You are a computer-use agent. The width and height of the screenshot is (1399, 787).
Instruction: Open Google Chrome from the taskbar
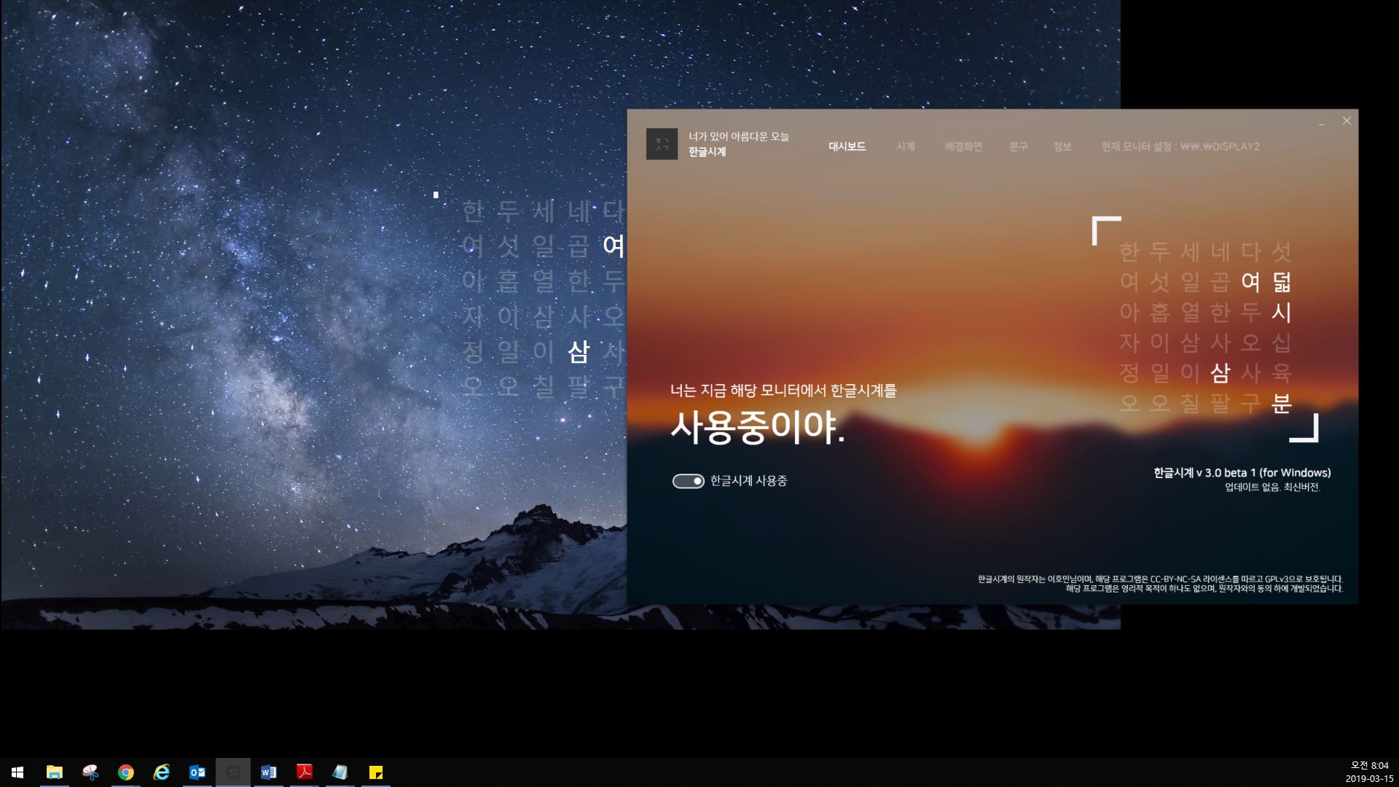pos(125,772)
